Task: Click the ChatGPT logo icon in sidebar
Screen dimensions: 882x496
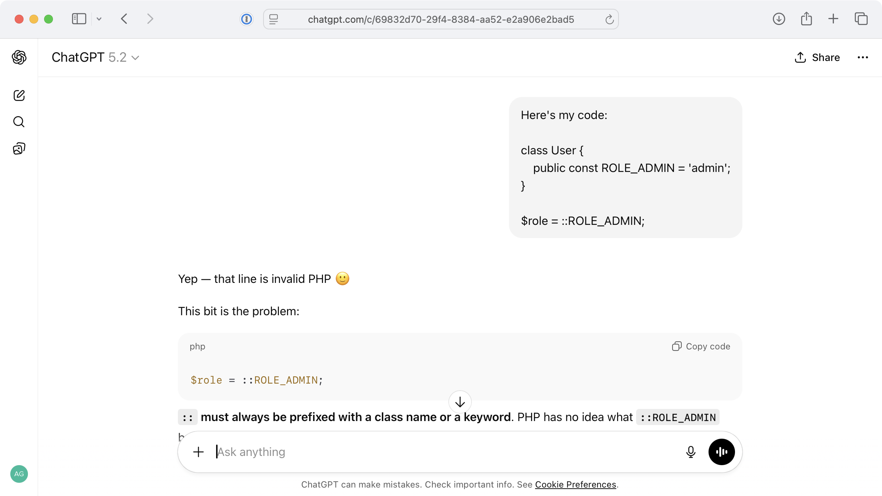Action: point(19,57)
